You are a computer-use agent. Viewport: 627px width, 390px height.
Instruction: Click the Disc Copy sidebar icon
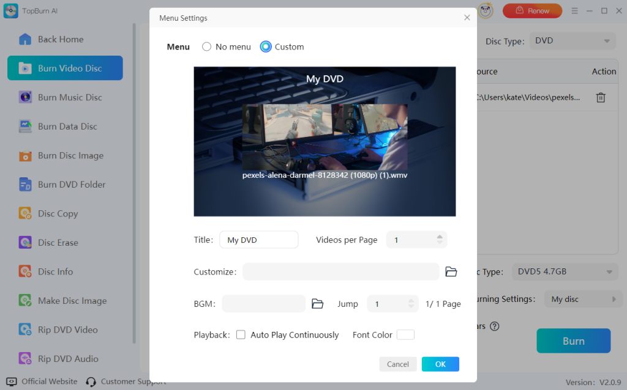coord(25,213)
